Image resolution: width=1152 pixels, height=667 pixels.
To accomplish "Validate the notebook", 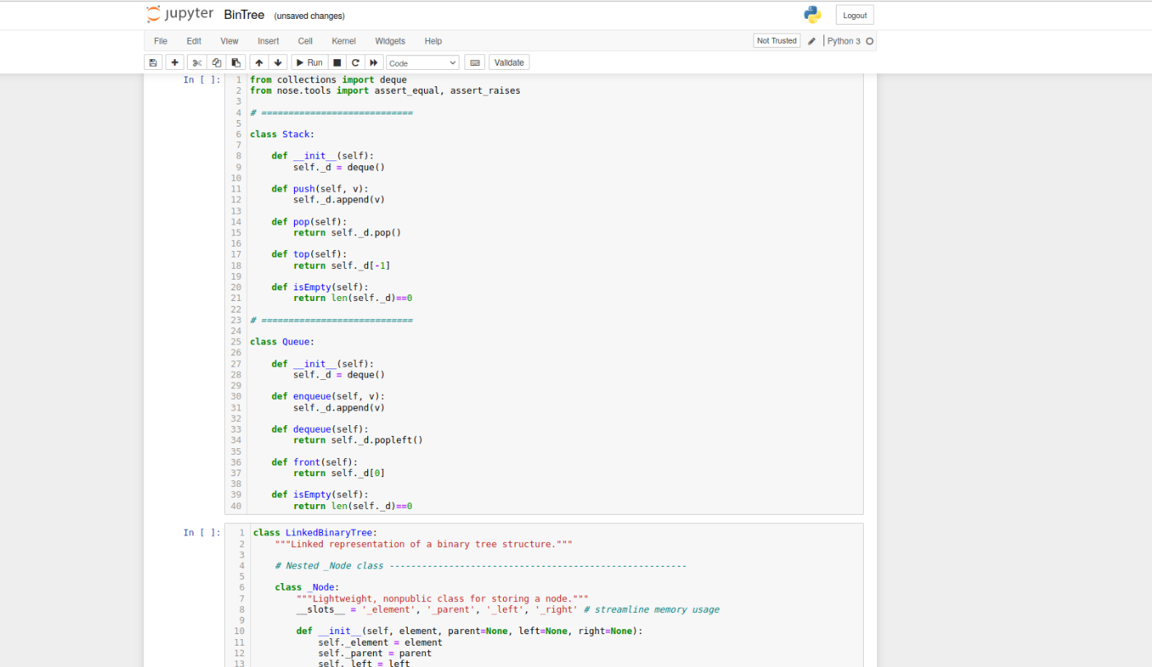I will point(509,62).
